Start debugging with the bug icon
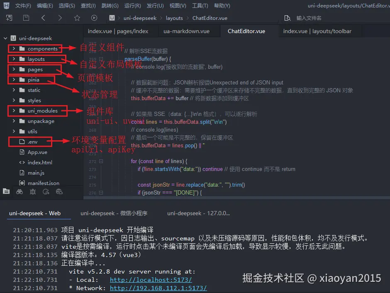Viewport: 390px width, 293px height. click(32, 192)
